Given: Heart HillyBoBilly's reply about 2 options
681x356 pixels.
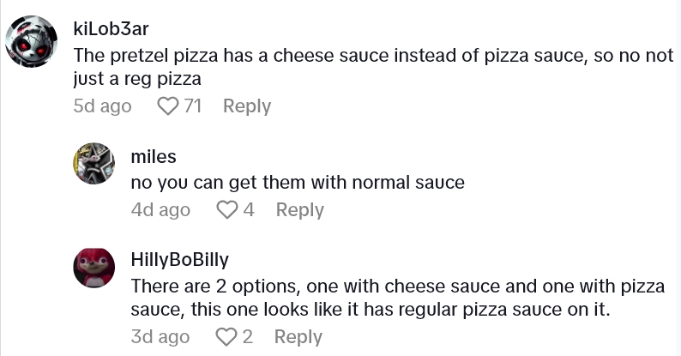Looking at the screenshot, I should click(x=226, y=337).
